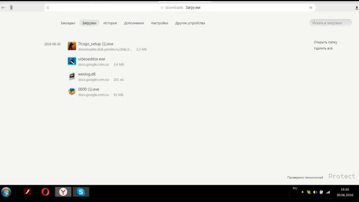
Task: Launch Flash from the taskbar
Action: [x=27, y=192]
